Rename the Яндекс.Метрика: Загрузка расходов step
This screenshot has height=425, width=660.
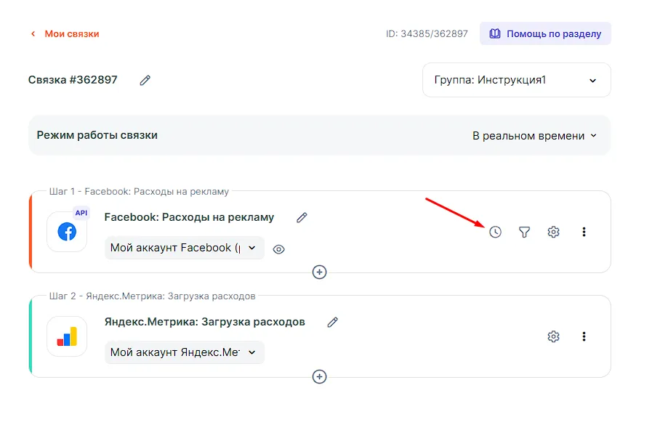333,322
